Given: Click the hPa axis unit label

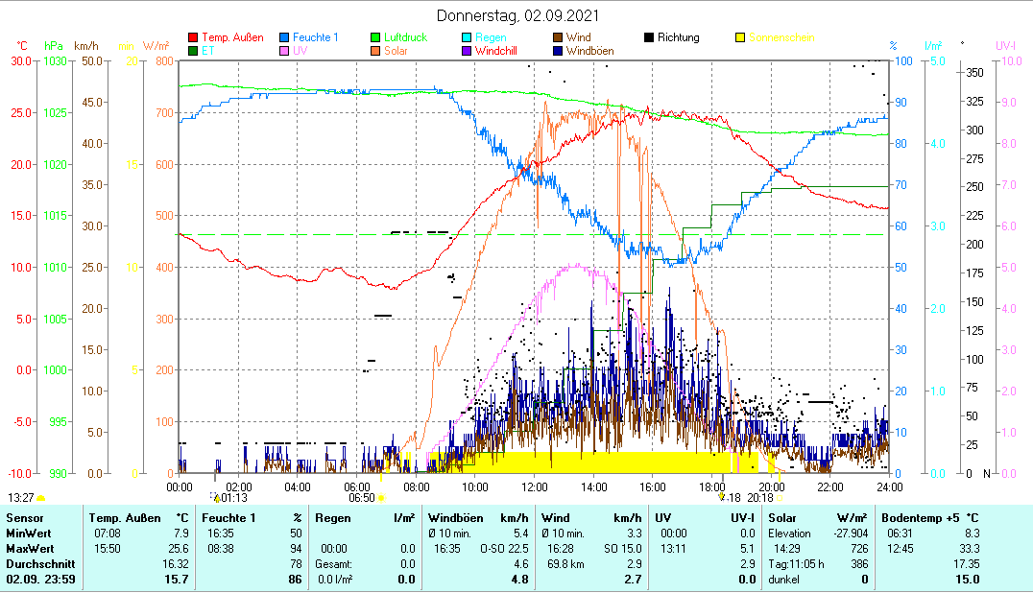Looking at the screenshot, I should (x=54, y=46).
